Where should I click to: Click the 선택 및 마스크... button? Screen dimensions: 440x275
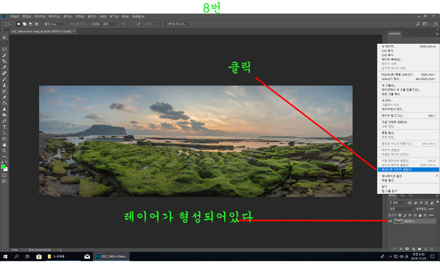[x=177, y=24]
